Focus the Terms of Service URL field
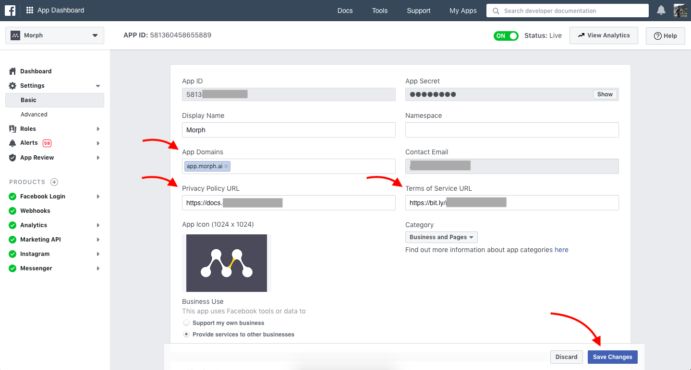The height and width of the screenshot is (370, 691). pos(512,203)
